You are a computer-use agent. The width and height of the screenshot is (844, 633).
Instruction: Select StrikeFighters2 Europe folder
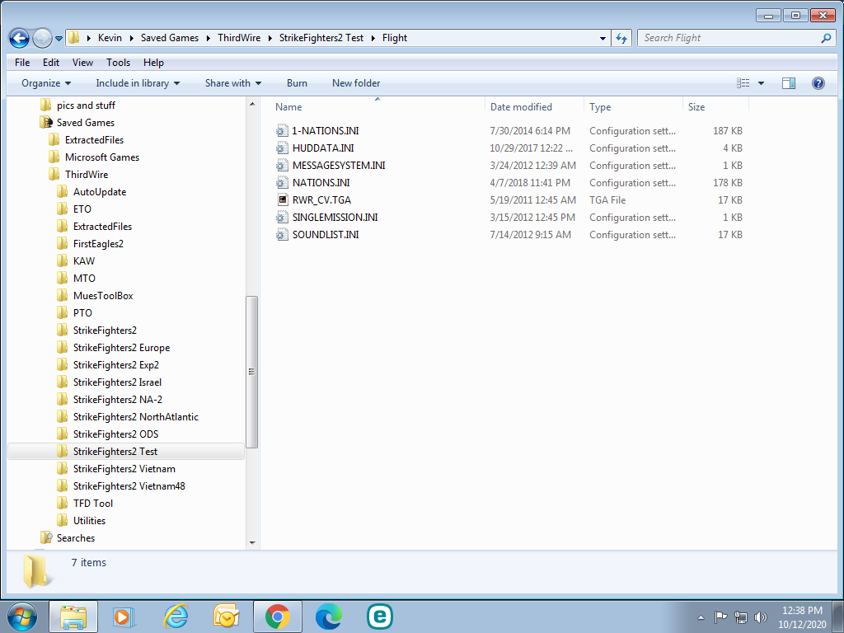121,348
